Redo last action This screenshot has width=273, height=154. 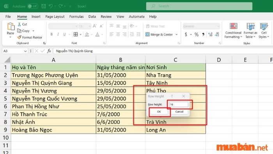coord(60,6)
